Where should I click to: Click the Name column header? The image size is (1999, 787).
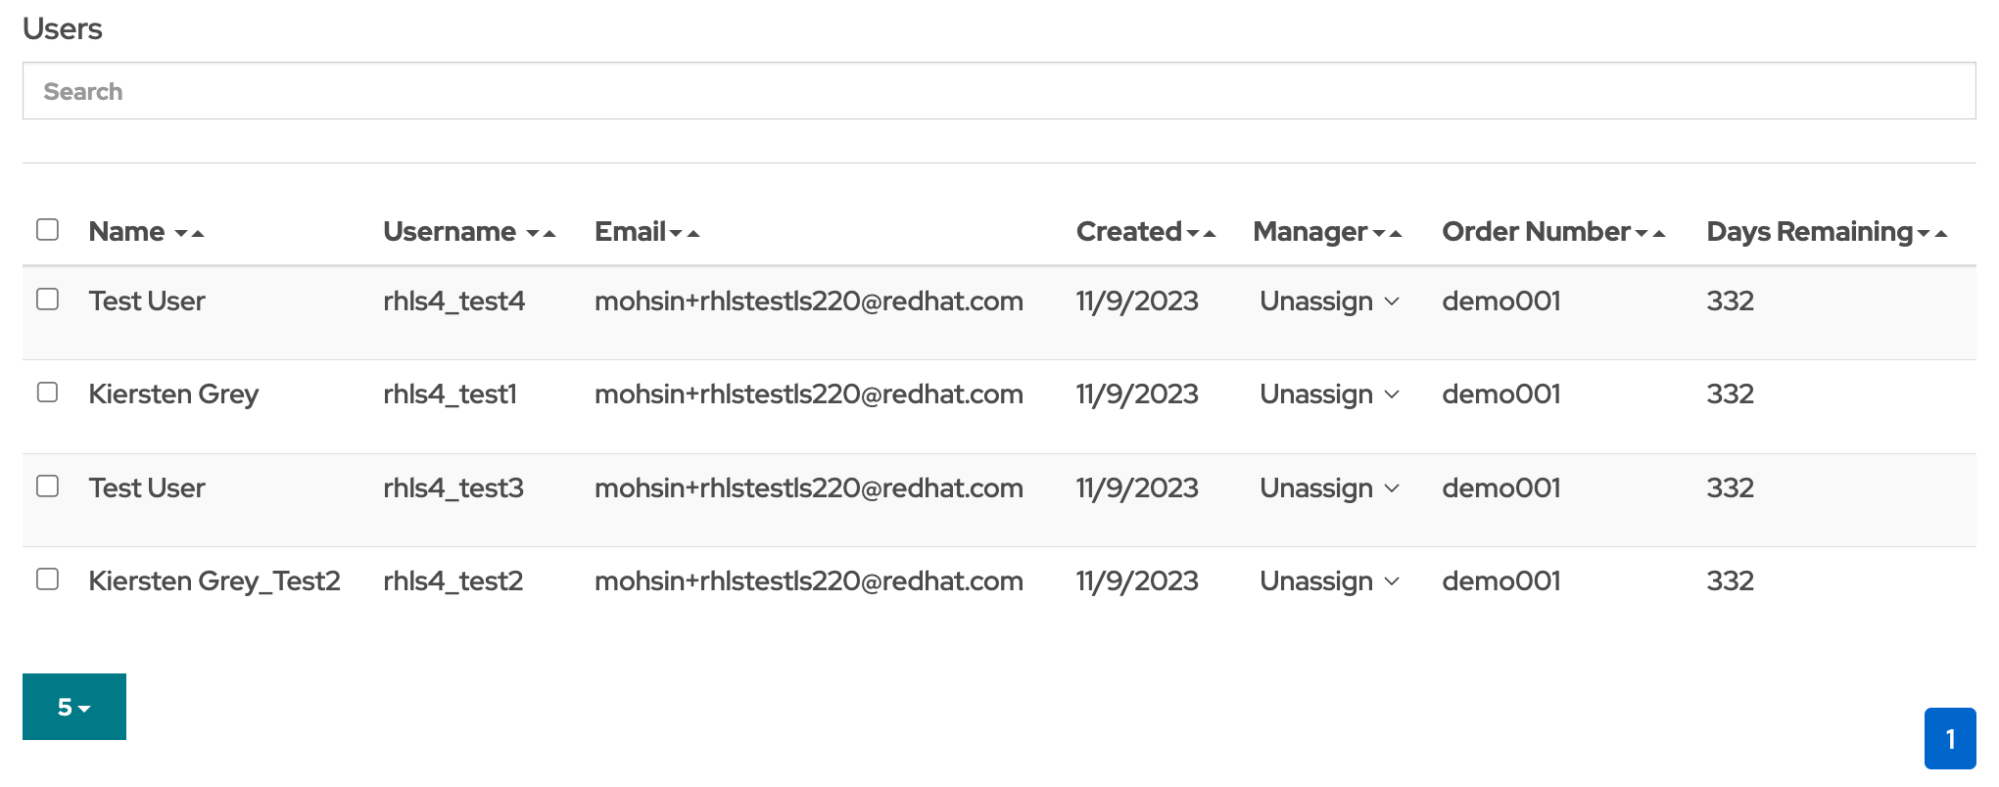click(x=126, y=232)
